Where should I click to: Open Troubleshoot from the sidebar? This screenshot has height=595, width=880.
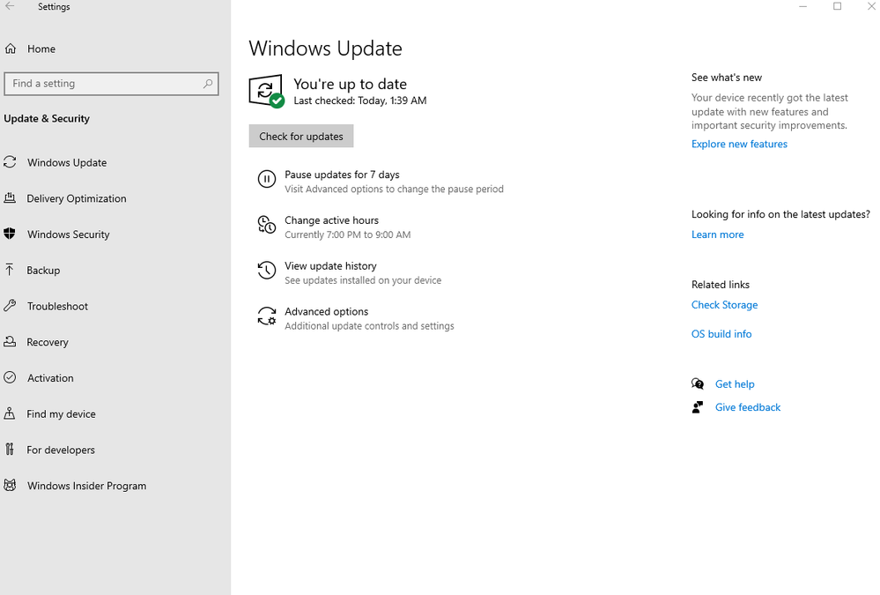coord(57,306)
